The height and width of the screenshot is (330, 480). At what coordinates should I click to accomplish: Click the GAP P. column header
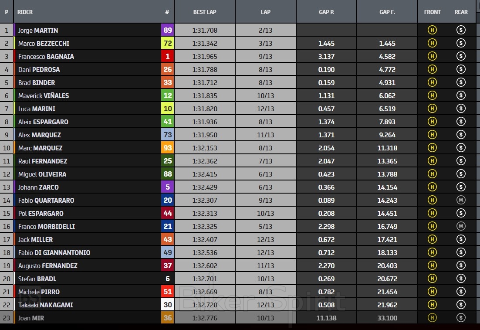(x=326, y=12)
